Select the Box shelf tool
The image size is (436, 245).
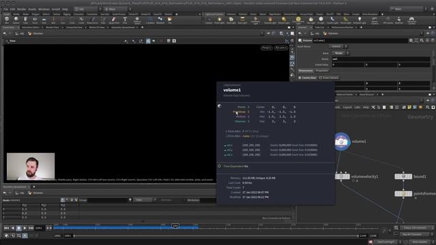tap(7, 20)
